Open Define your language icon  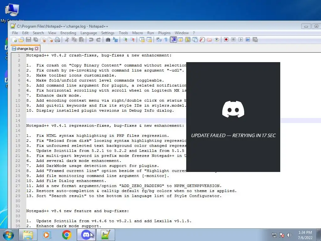pos(180,40)
